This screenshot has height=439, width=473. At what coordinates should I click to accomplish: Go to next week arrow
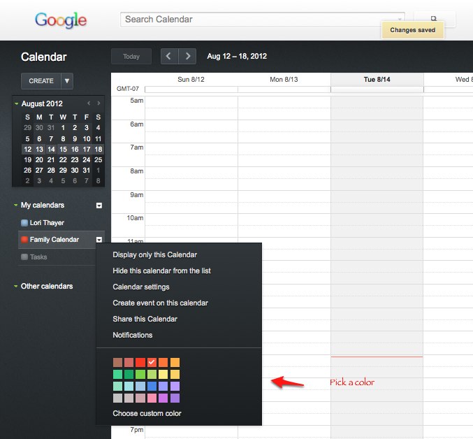pyautogui.click(x=187, y=57)
